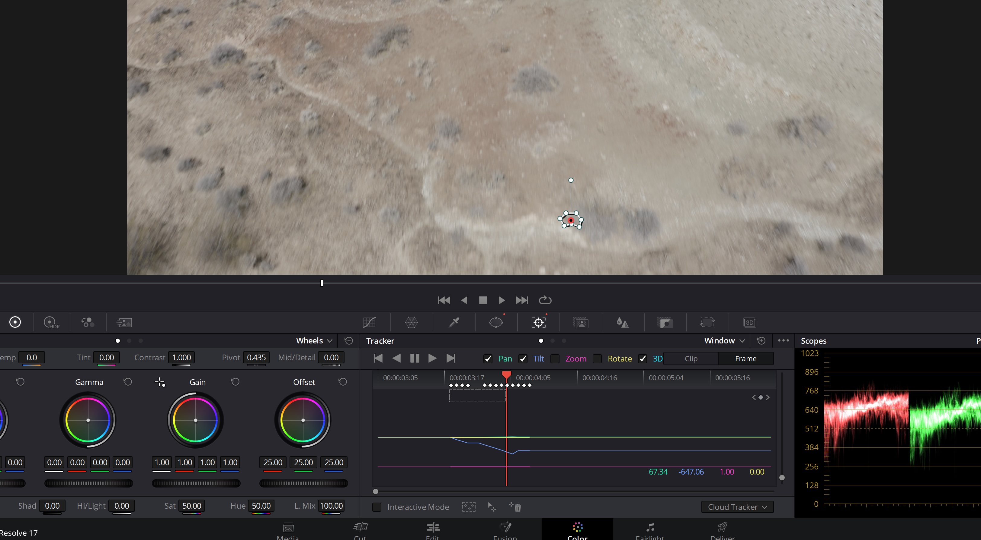Reset the Tracker palette
Screen dimensions: 981x540
click(x=761, y=341)
